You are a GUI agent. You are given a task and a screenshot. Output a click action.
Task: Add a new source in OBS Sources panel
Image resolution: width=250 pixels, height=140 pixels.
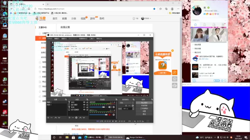click(x=69, y=118)
